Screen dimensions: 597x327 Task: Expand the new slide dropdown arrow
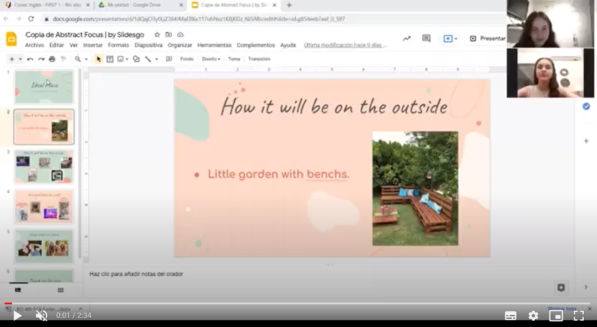pos(20,59)
